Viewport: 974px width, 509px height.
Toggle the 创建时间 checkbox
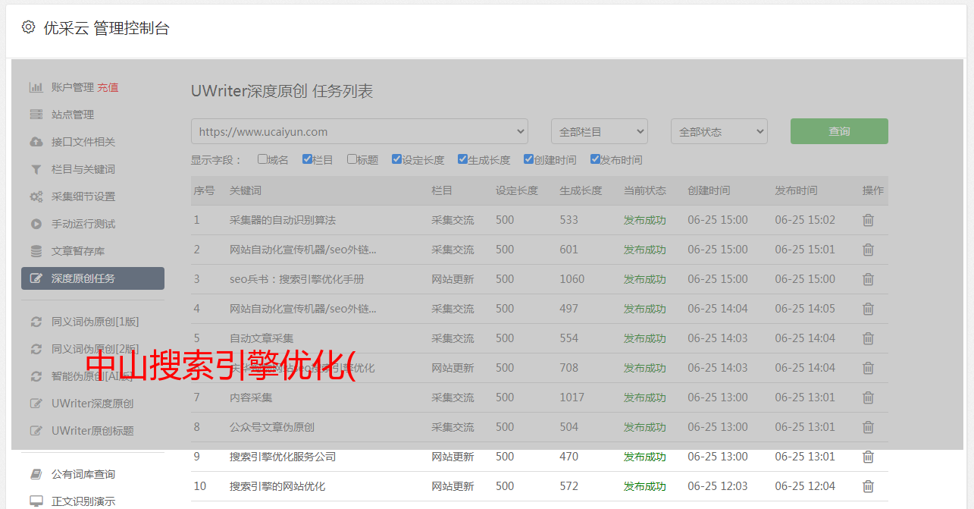(528, 159)
